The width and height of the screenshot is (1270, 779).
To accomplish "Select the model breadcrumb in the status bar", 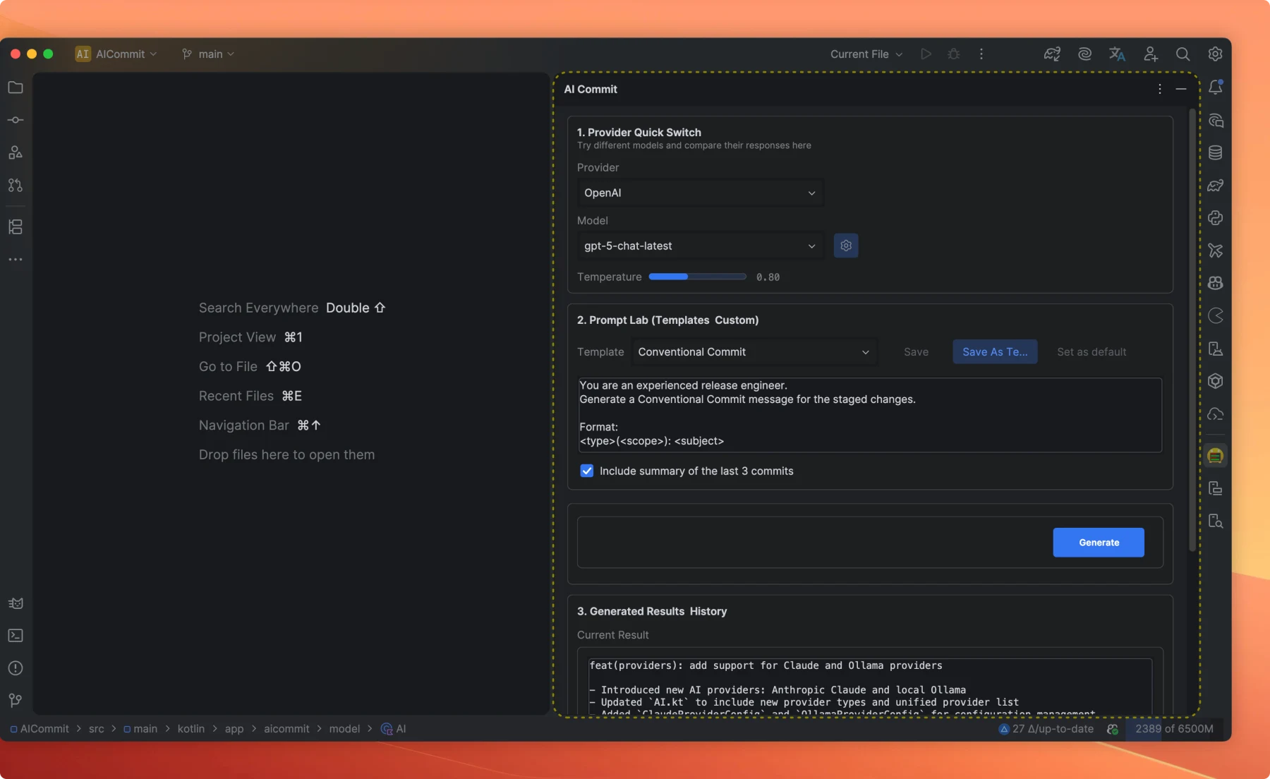I will tap(345, 729).
